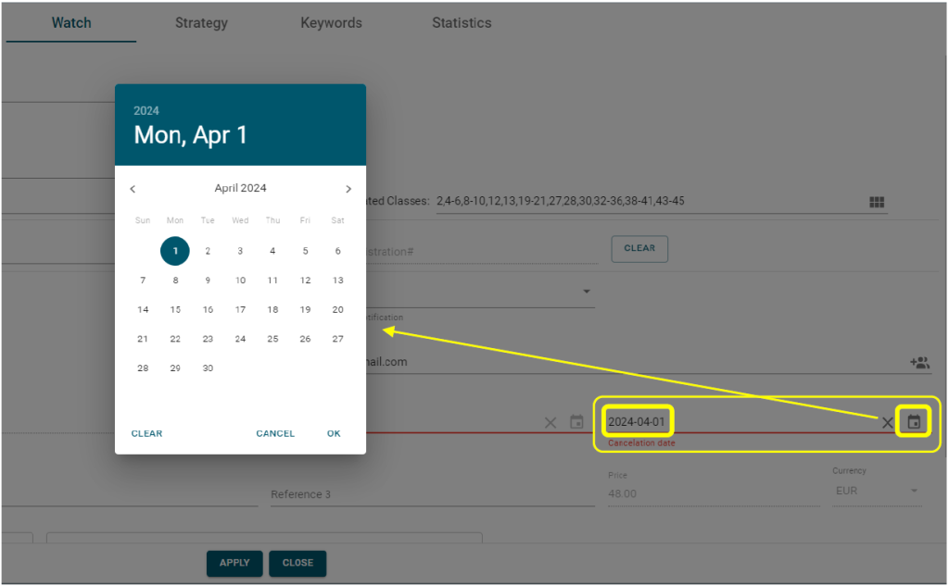Click the dimmed calendar icon left of date field

click(576, 422)
